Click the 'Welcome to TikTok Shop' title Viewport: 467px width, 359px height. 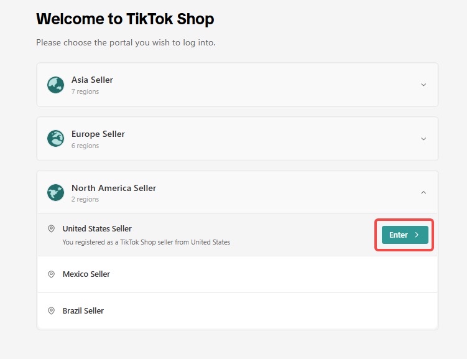coord(125,19)
